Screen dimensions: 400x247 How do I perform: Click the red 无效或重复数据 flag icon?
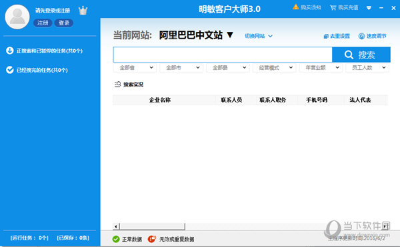pyautogui.click(x=152, y=239)
